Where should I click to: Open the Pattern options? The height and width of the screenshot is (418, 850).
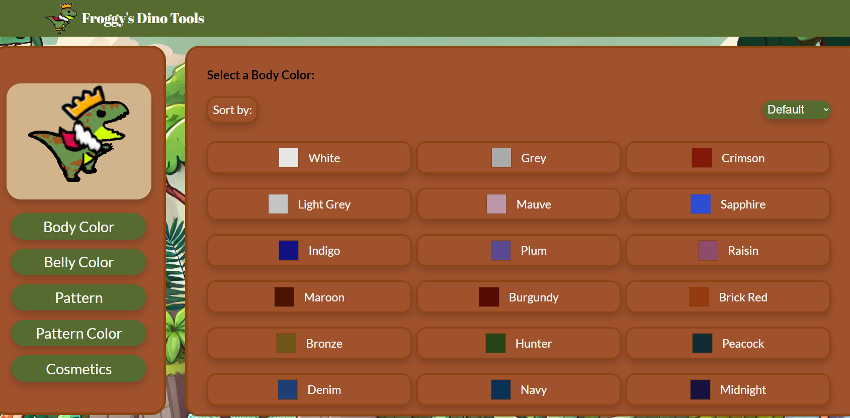click(x=79, y=298)
